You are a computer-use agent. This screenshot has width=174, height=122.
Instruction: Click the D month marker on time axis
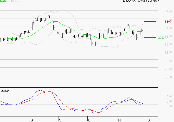[148, 120]
